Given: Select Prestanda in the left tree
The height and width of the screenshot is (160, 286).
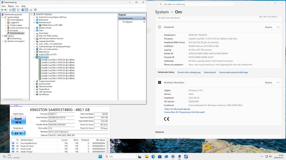Looking at the screenshot, I should [14, 31].
